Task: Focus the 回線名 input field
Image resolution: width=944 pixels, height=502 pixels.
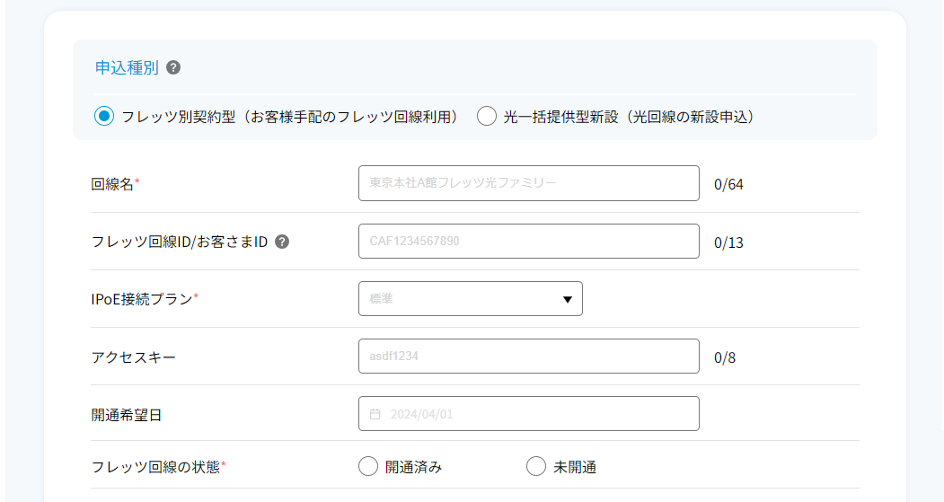Action: [529, 183]
